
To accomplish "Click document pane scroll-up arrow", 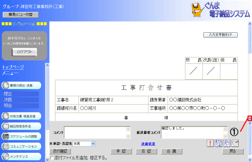I will click(x=250, y=24).
